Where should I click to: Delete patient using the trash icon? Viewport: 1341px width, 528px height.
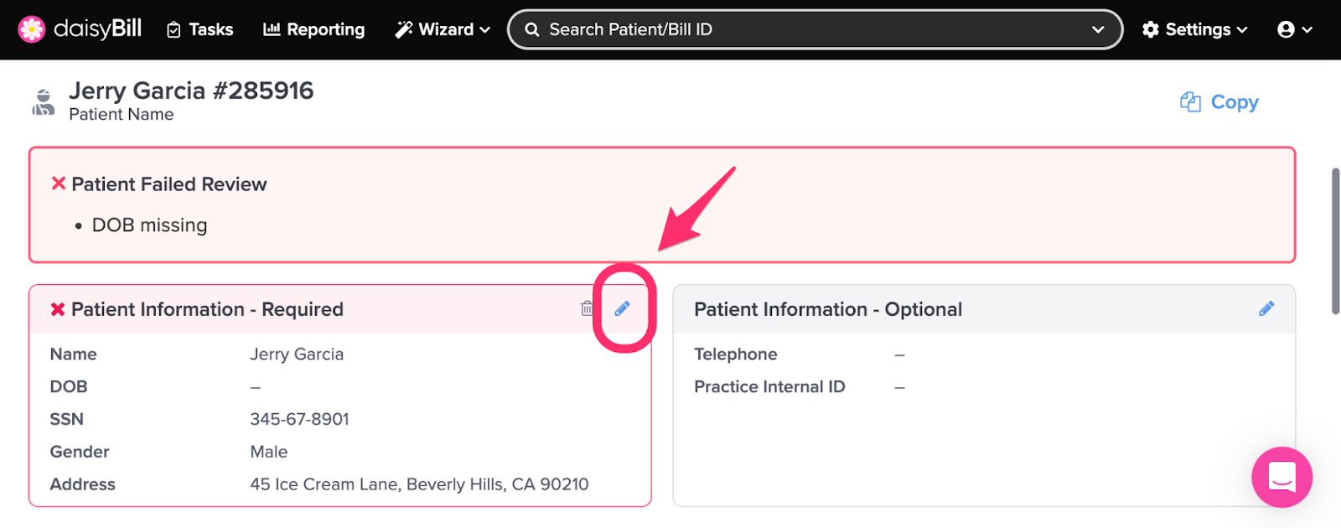[x=587, y=308]
